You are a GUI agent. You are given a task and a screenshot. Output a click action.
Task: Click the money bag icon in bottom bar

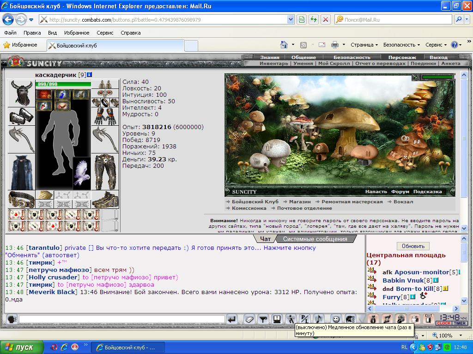[373, 319]
